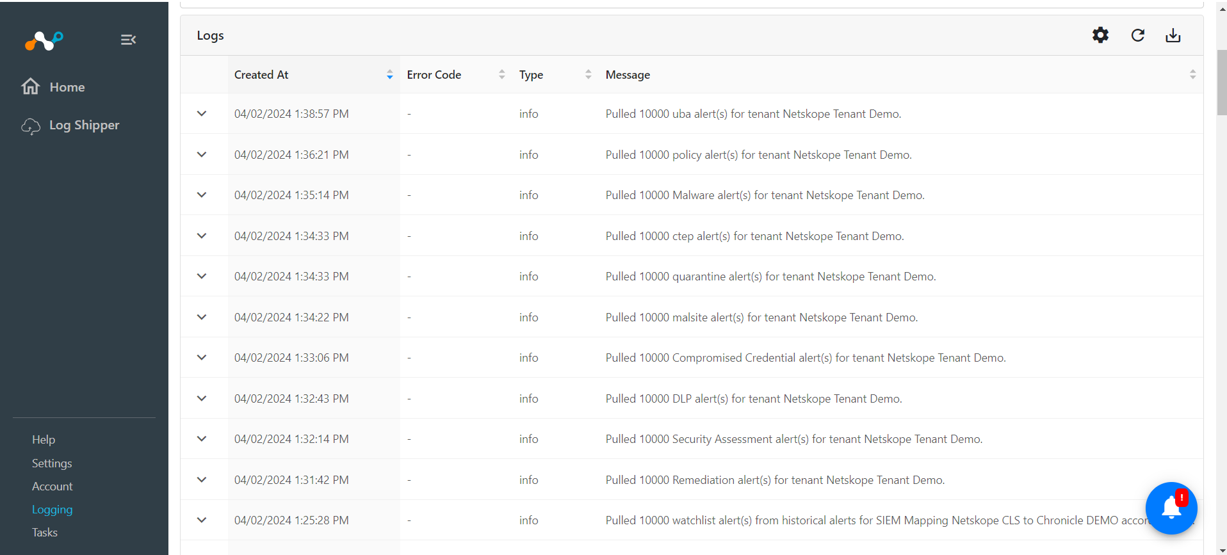Sort the table by Created At
Screen dimensions: 1227x555
pos(389,75)
